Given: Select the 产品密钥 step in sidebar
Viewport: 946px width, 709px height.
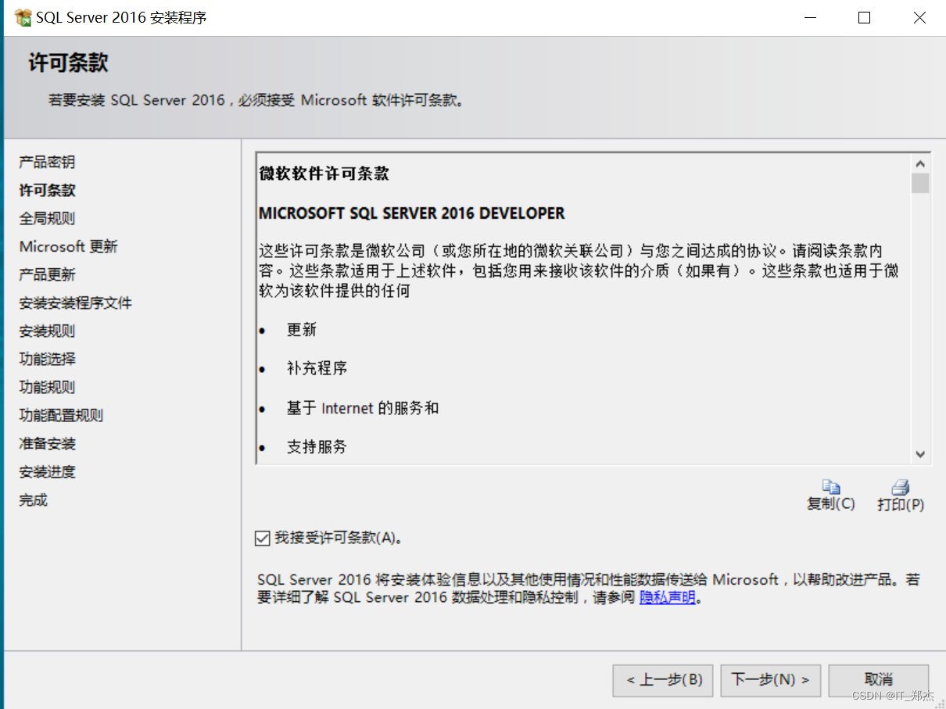Looking at the screenshot, I should click(x=47, y=163).
